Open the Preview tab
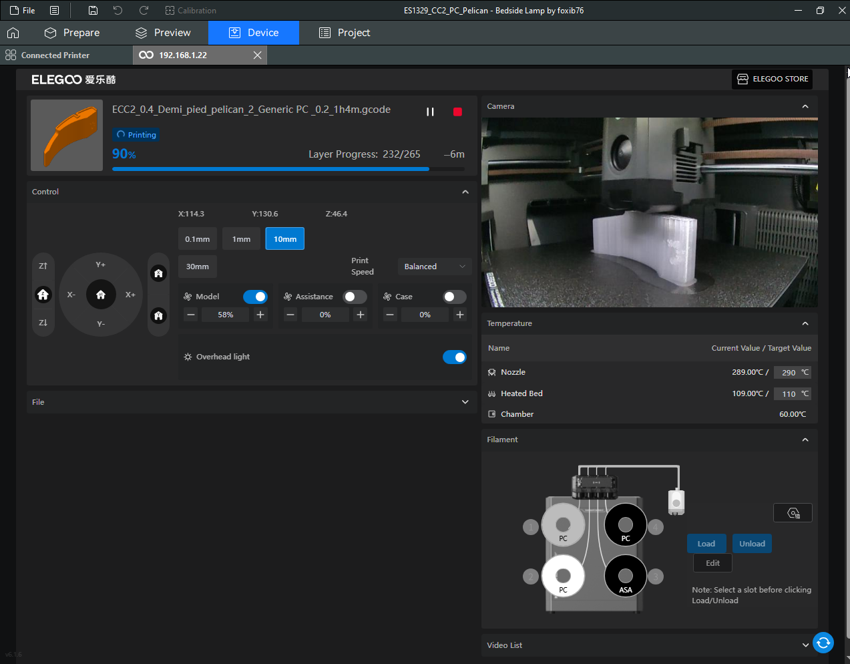The image size is (850, 664). (163, 33)
